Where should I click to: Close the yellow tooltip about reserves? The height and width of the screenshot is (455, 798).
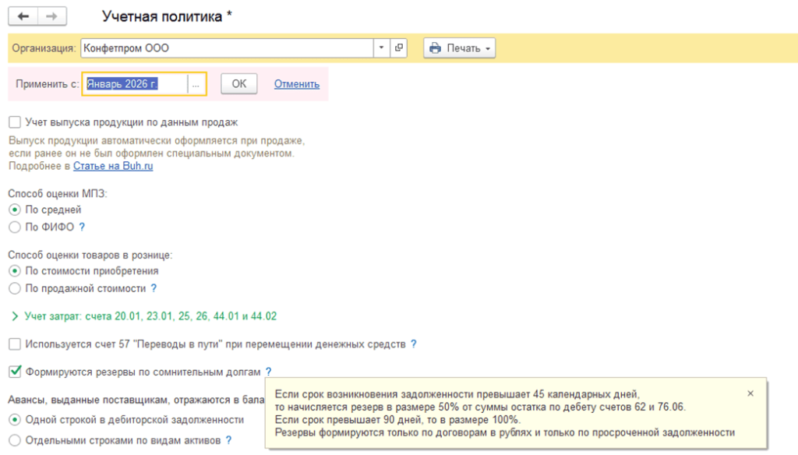pyautogui.click(x=750, y=393)
